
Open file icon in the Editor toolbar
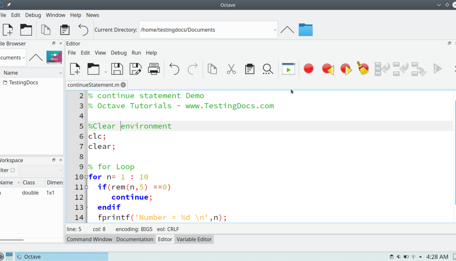pyautogui.click(x=93, y=69)
